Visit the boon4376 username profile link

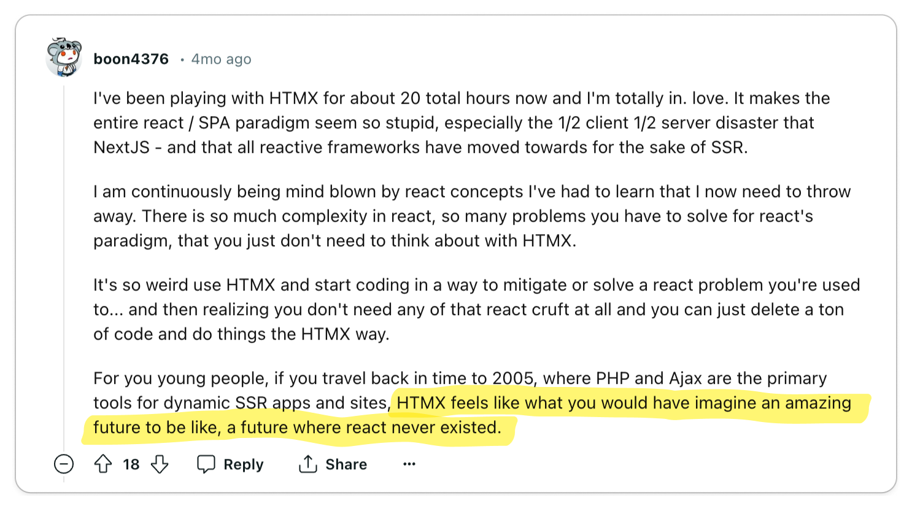(x=131, y=59)
